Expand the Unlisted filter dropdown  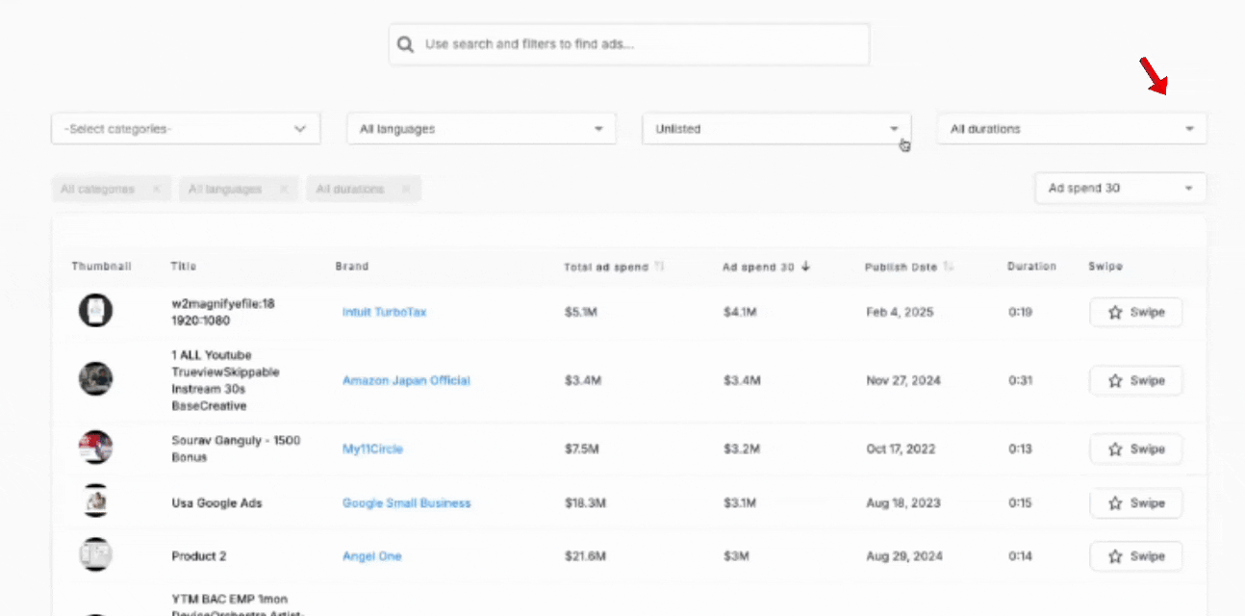click(775, 128)
